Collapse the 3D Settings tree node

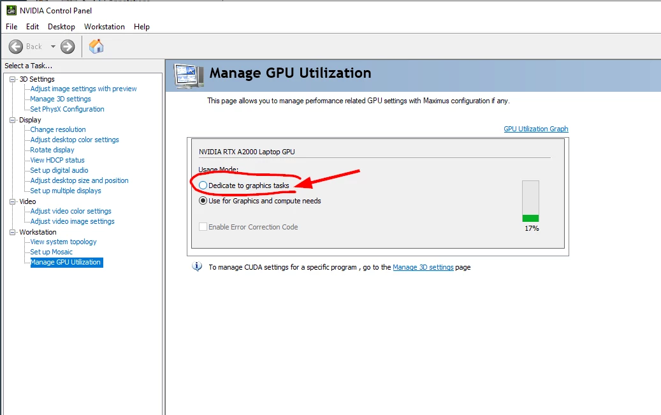[x=13, y=79]
